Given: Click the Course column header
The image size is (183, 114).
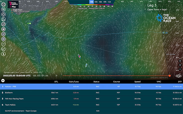Looking at the screenshot, I should click(117, 82).
